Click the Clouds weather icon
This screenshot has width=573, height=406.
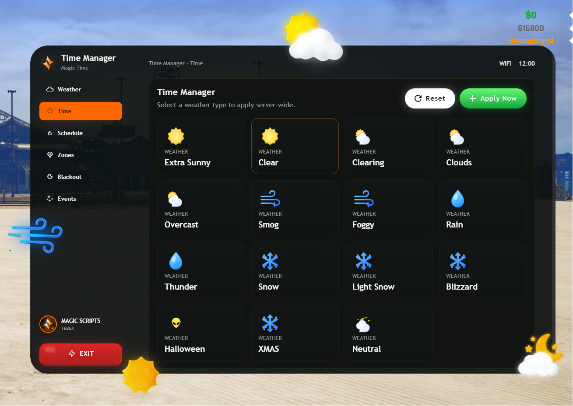click(457, 137)
